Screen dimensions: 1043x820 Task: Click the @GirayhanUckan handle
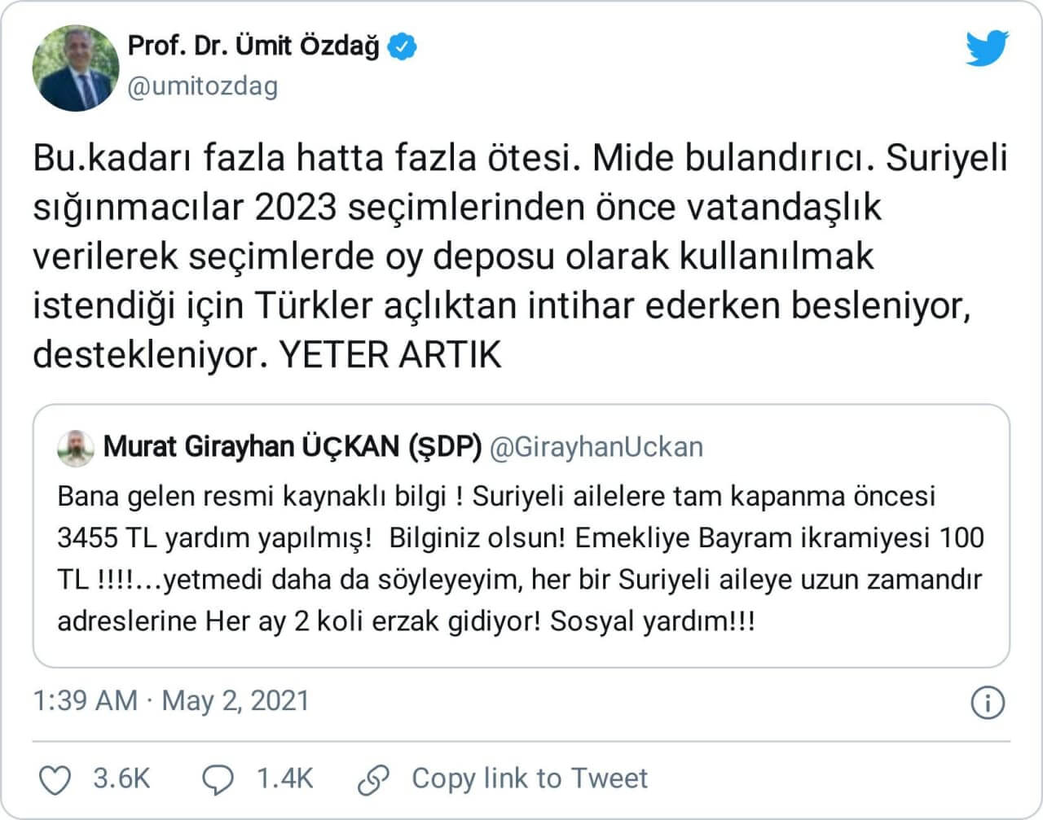(x=596, y=447)
